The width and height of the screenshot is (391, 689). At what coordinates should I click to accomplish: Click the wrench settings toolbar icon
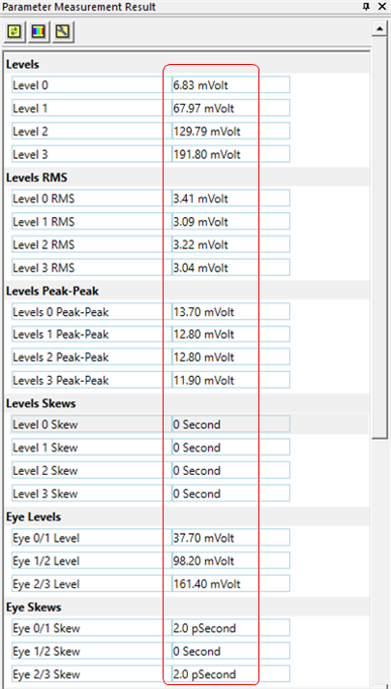tap(63, 32)
